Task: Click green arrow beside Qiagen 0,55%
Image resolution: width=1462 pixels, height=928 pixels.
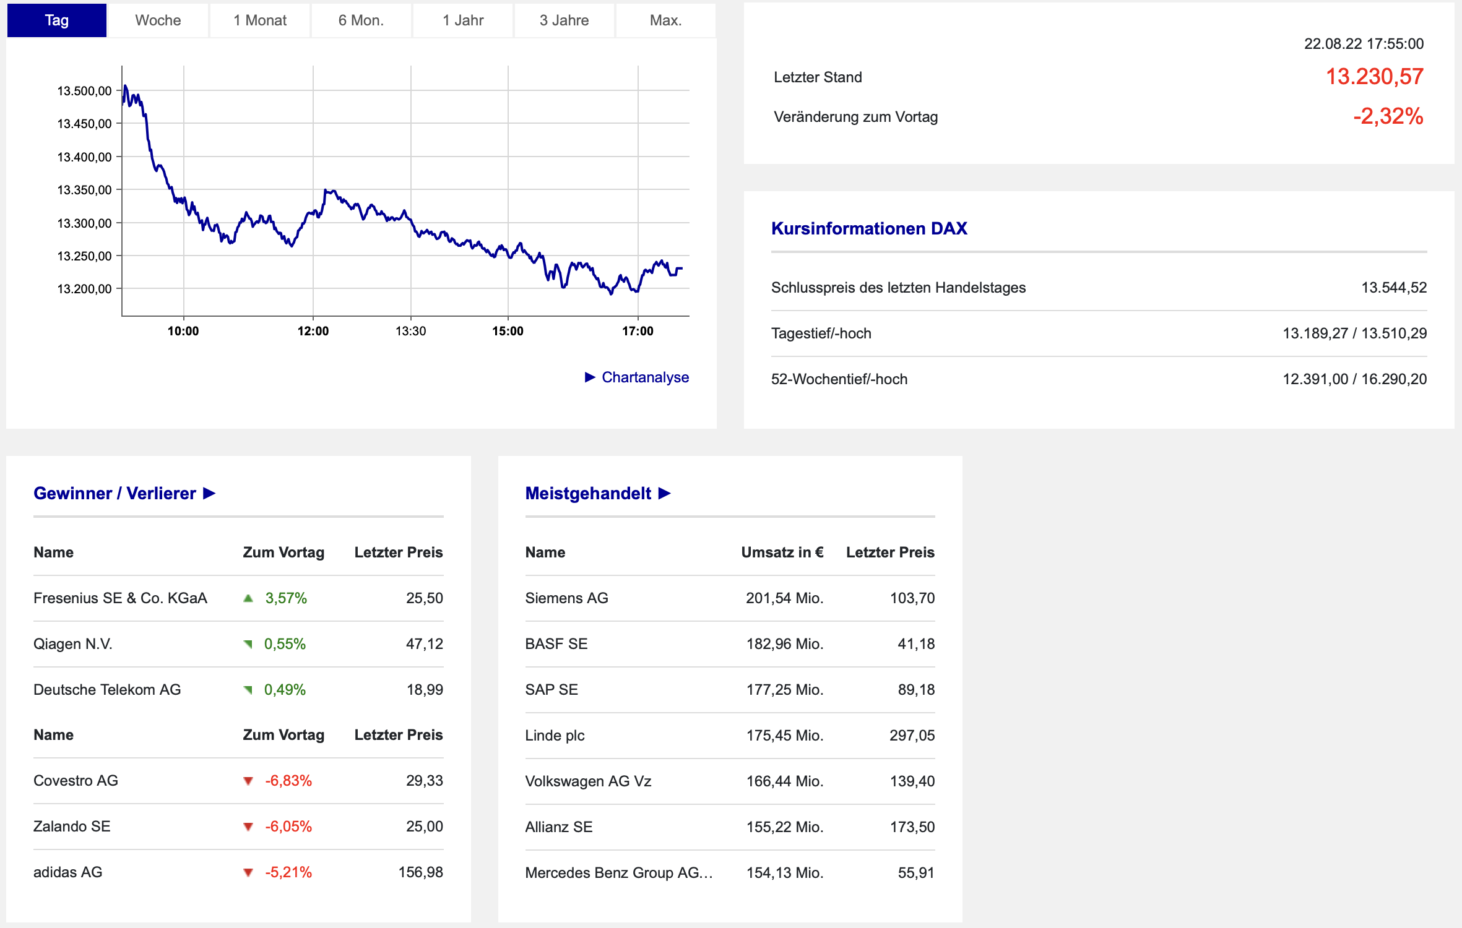Action: 248,644
